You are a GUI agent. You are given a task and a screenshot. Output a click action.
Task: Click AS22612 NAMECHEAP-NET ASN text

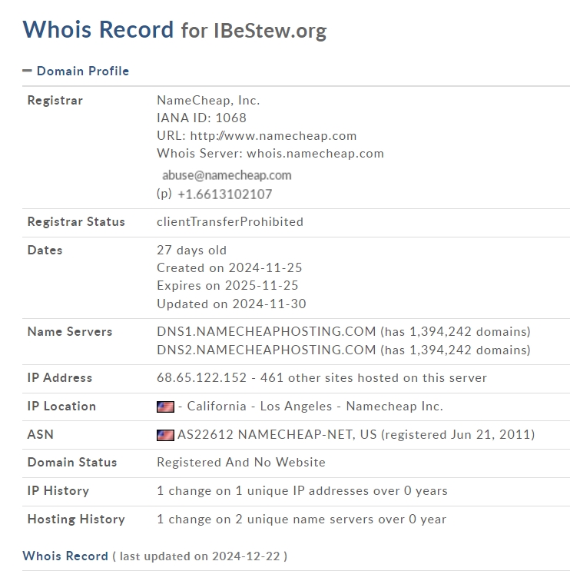coord(264,434)
